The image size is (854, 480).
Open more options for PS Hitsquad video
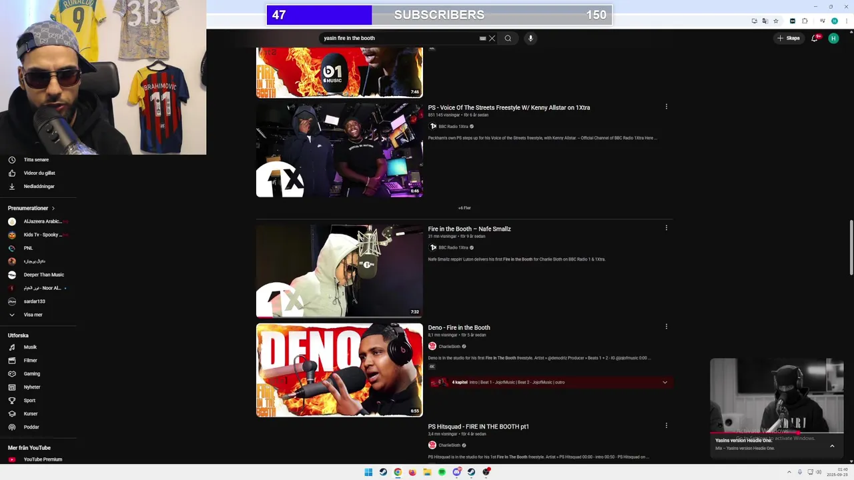[x=666, y=425]
